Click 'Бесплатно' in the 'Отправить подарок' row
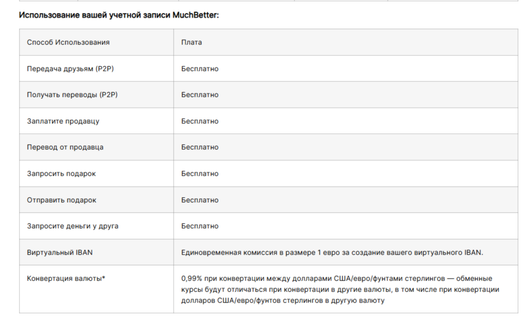The height and width of the screenshot is (329, 527). (200, 200)
